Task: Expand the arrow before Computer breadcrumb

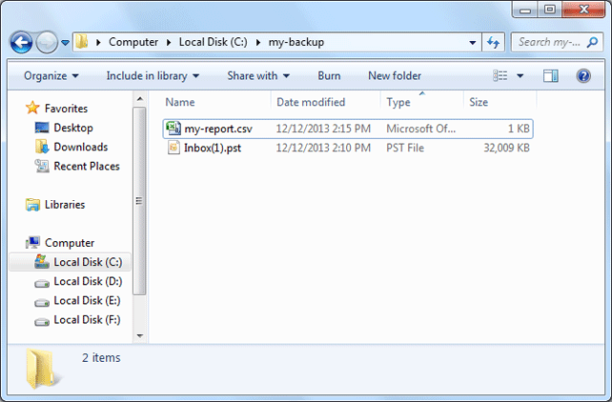Action: pyautogui.click(x=98, y=42)
